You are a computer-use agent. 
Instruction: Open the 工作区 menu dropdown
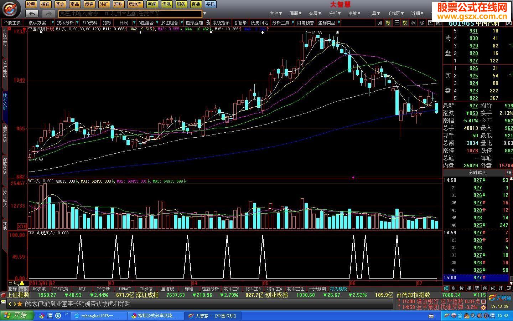tap(395, 14)
